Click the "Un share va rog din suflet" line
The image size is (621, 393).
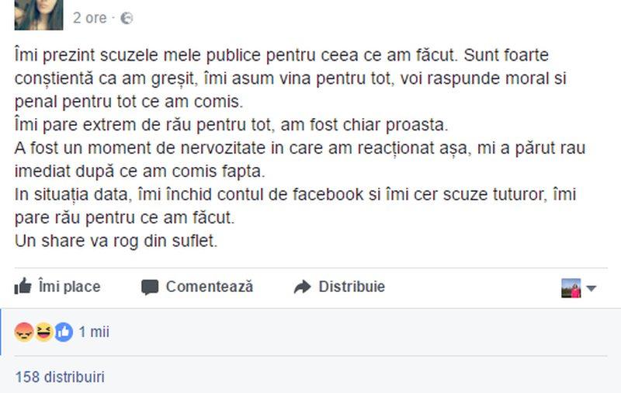click(x=116, y=241)
